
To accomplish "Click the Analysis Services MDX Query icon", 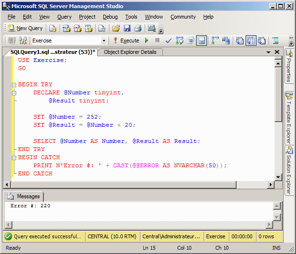I will [66, 28].
